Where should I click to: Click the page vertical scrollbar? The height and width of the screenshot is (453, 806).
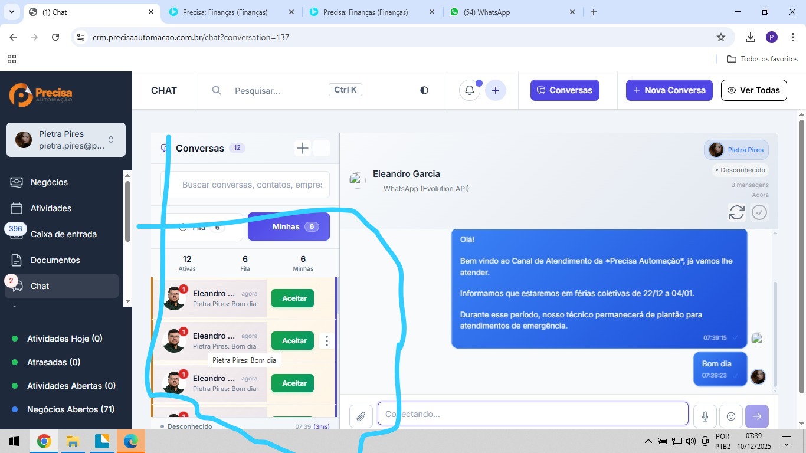pyautogui.click(x=801, y=254)
